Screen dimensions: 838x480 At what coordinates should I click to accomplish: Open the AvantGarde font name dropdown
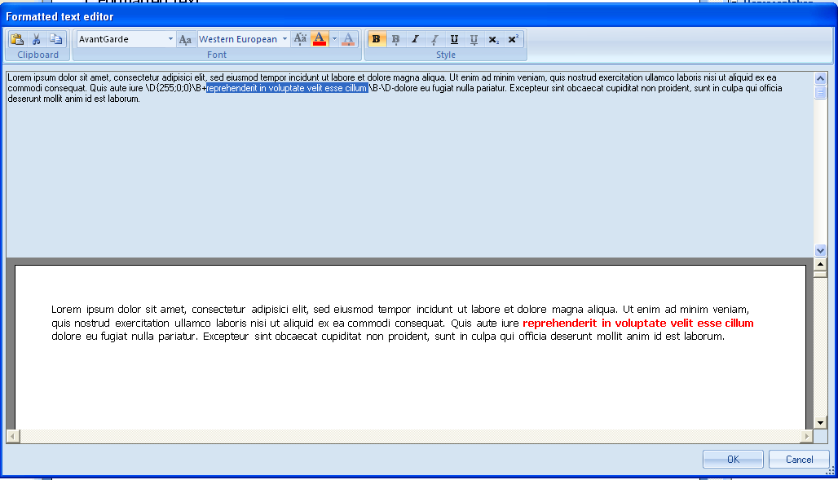(170, 39)
